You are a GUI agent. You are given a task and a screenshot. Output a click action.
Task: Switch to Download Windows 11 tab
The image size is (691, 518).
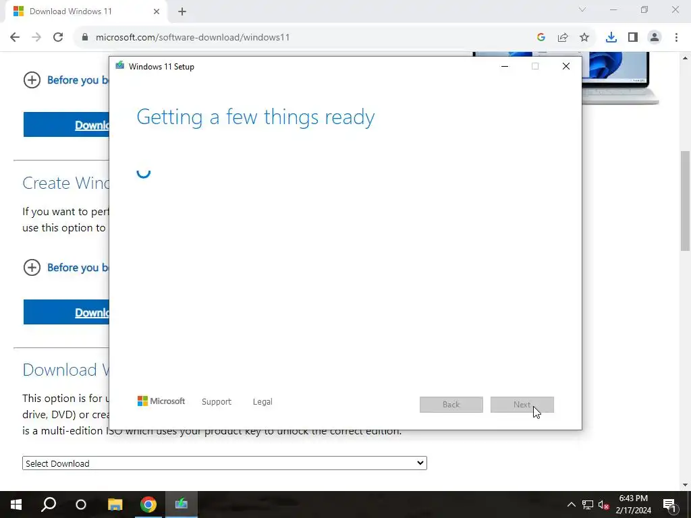[86, 11]
